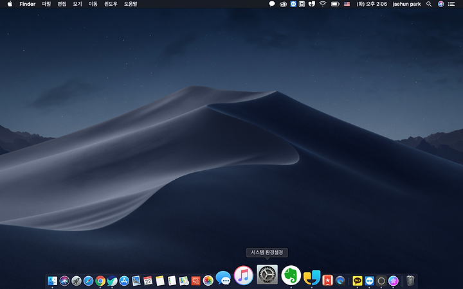Launch QuickTime Player from the dock
This screenshot has height=289, width=463.
[340, 281]
